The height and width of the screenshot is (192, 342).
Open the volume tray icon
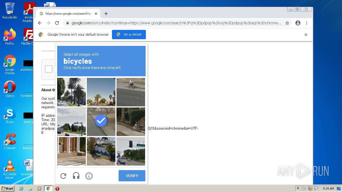(x=304, y=189)
